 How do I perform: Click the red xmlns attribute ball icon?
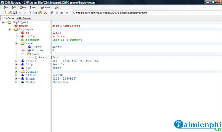[x=16, y=26]
